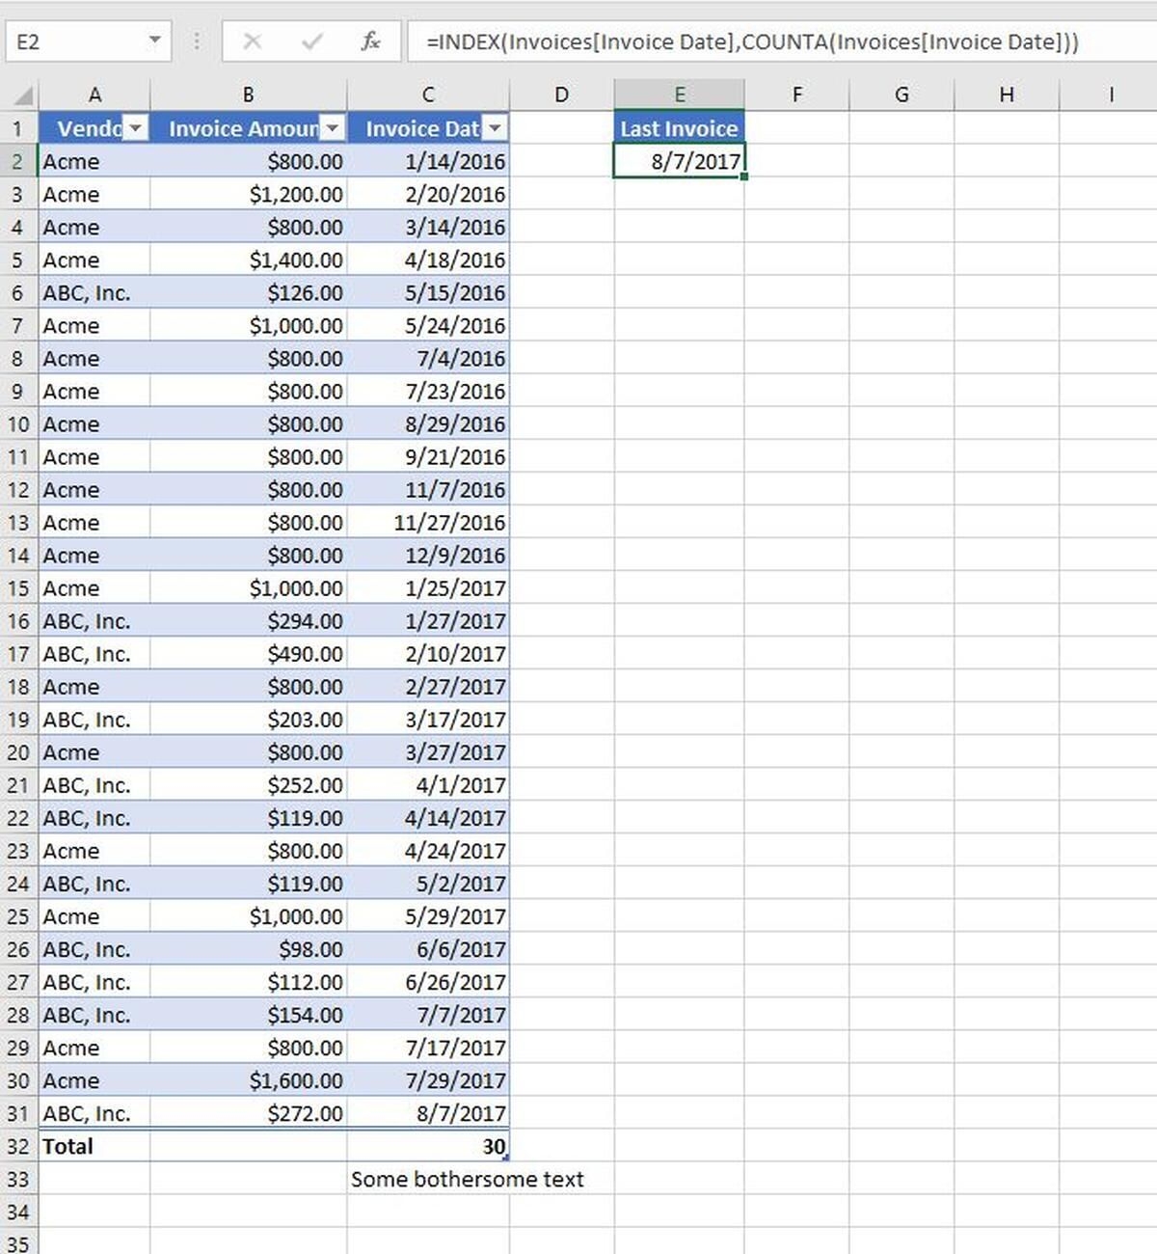Click inside the formula bar INDEX formula
The width and height of the screenshot is (1157, 1254).
click(752, 41)
